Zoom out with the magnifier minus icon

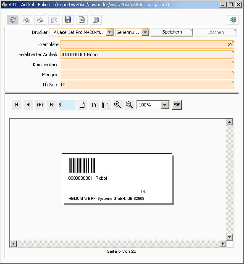coord(129,105)
